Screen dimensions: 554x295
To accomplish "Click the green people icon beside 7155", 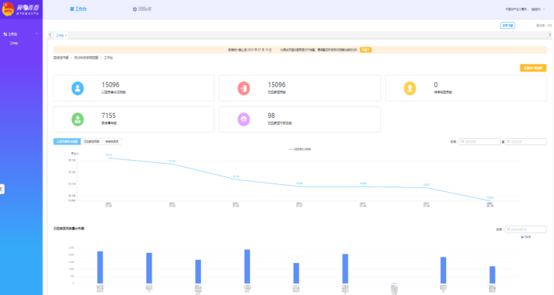I will (77, 119).
